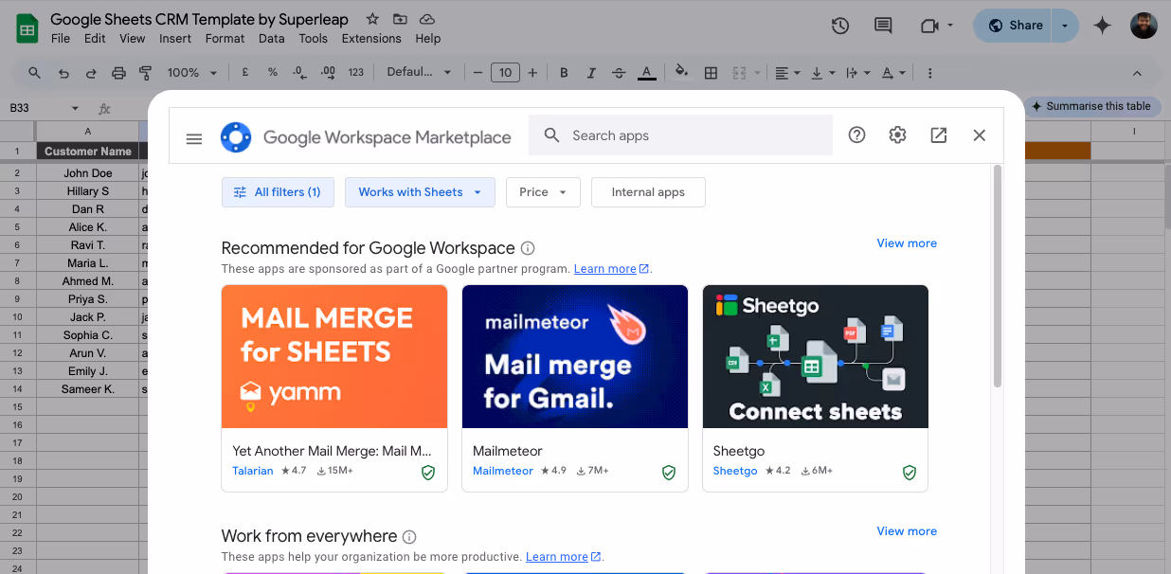
Task: Open the Edit menu
Action: (95, 39)
